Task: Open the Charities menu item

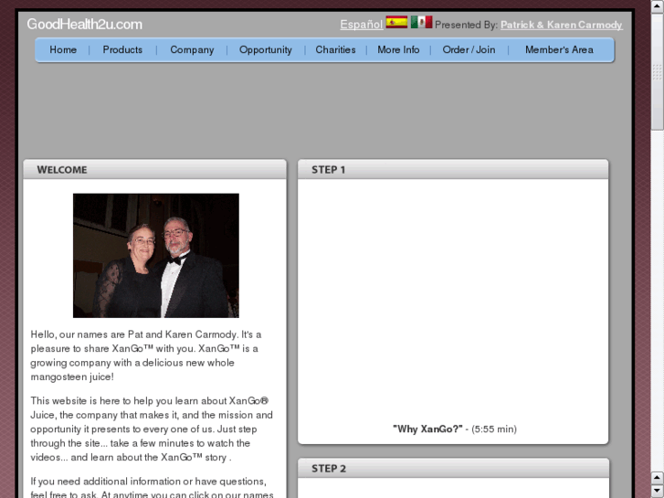Action: click(x=335, y=49)
